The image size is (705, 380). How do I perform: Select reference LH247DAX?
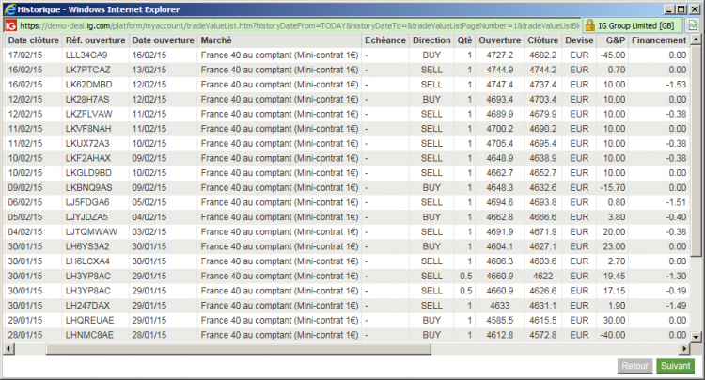pyautogui.click(x=87, y=306)
